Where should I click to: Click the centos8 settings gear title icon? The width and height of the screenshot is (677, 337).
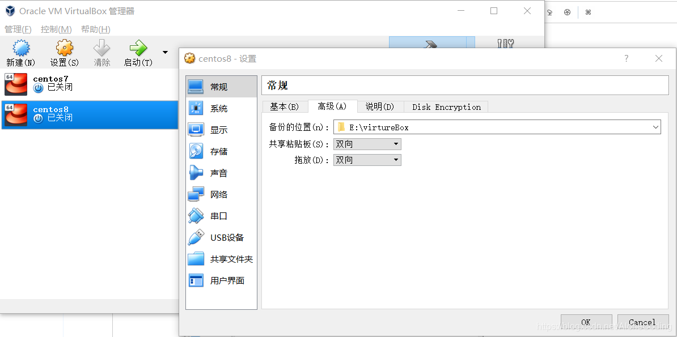coord(189,58)
